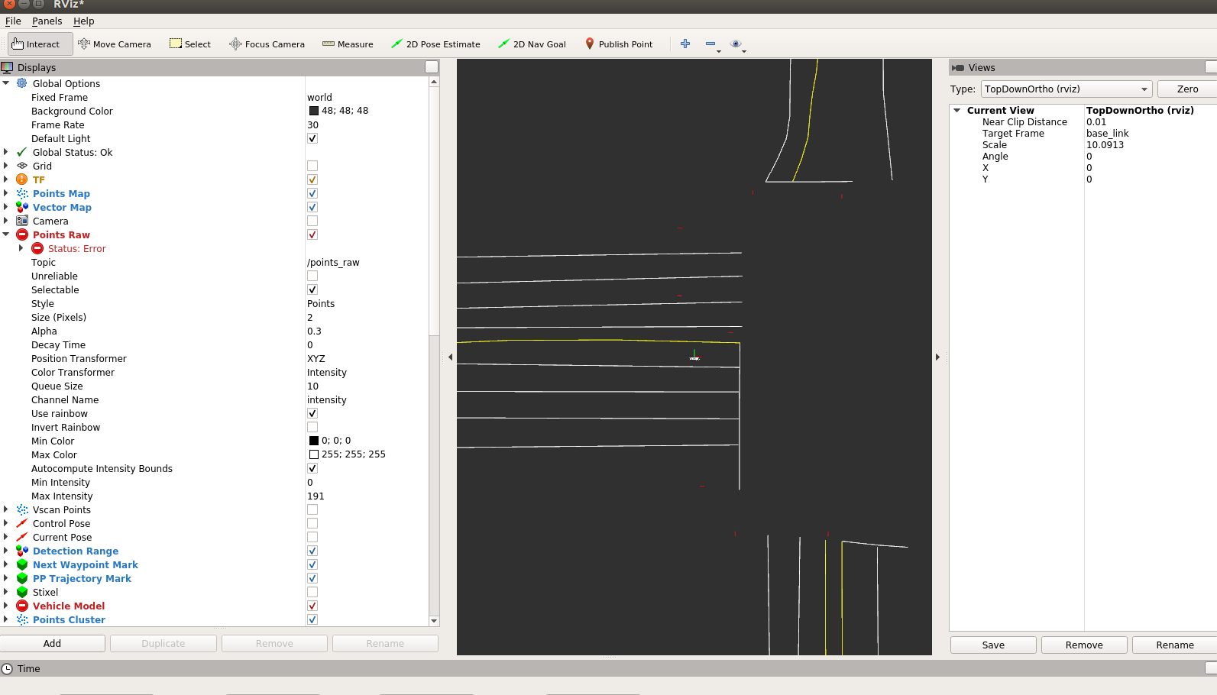Click the Add display button
This screenshot has height=695, width=1217.
53,644
